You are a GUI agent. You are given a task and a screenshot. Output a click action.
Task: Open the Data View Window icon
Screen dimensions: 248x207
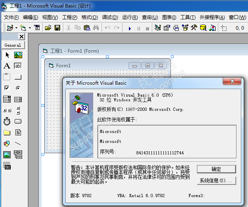coord(203,28)
